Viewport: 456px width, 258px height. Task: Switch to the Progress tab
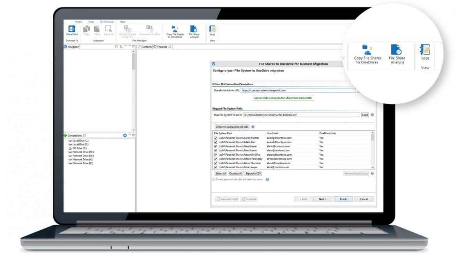162,47
